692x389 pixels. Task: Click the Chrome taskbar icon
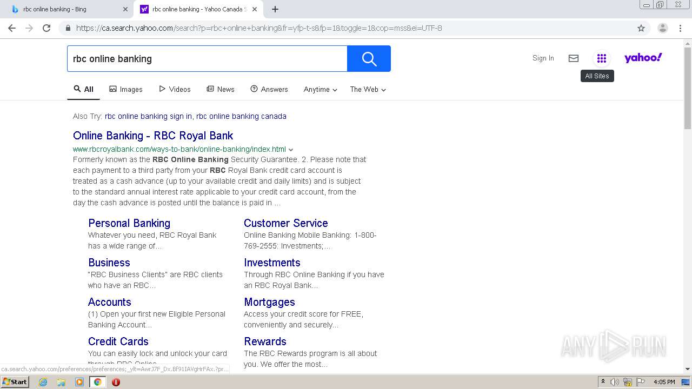pyautogui.click(x=97, y=382)
